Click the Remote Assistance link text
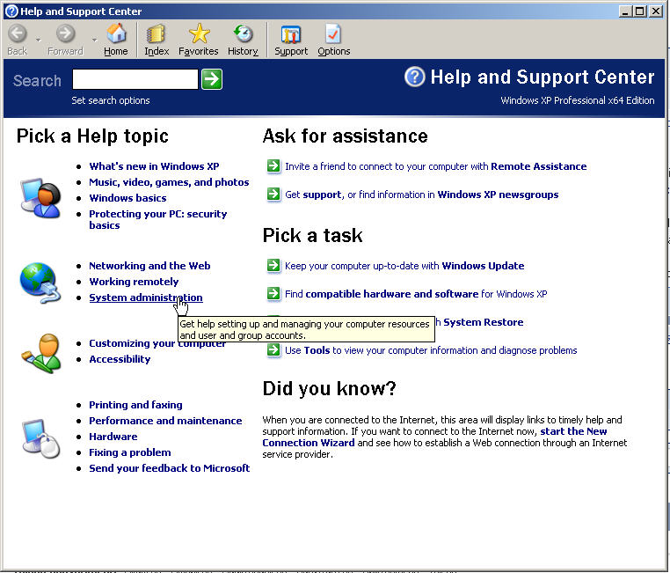Viewport: 670px width, 573px height. [x=538, y=166]
